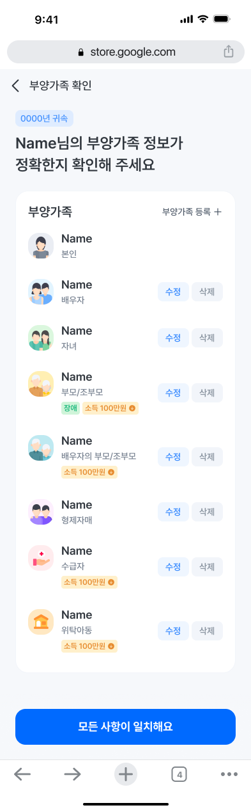Open the browser tab switcher showing 4
The height and width of the screenshot is (810, 251).
(179, 775)
